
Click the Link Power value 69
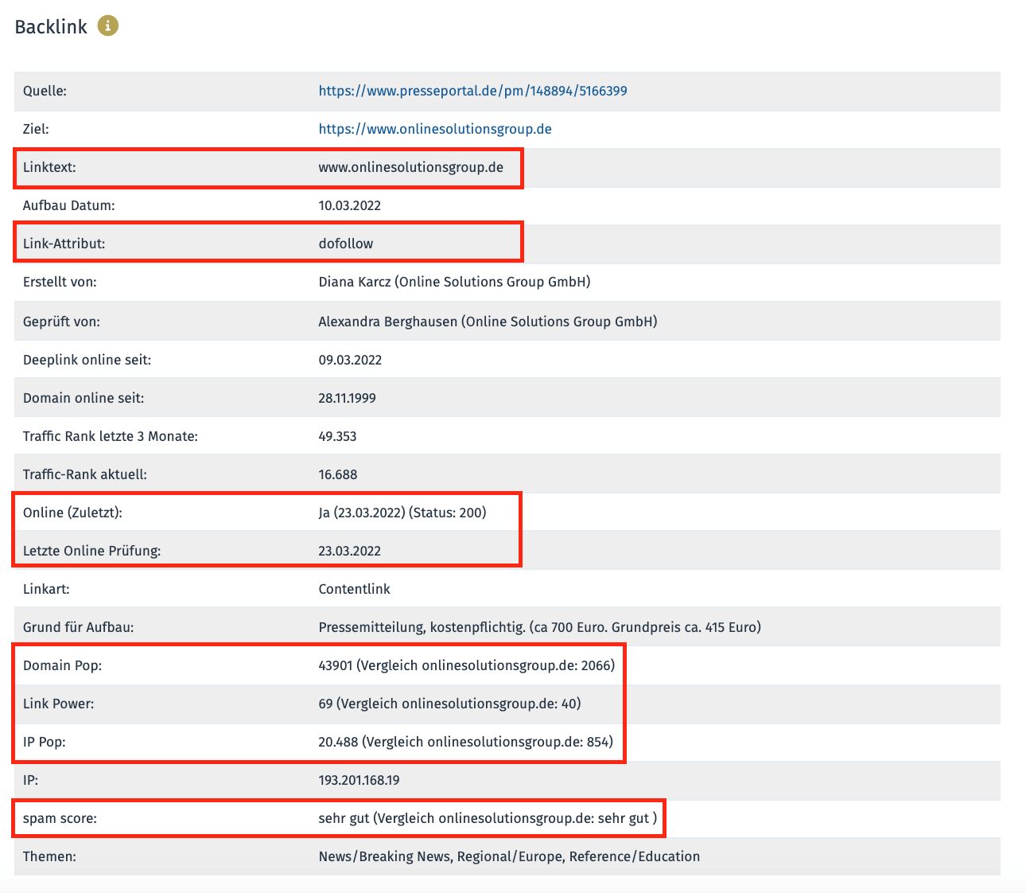click(325, 704)
